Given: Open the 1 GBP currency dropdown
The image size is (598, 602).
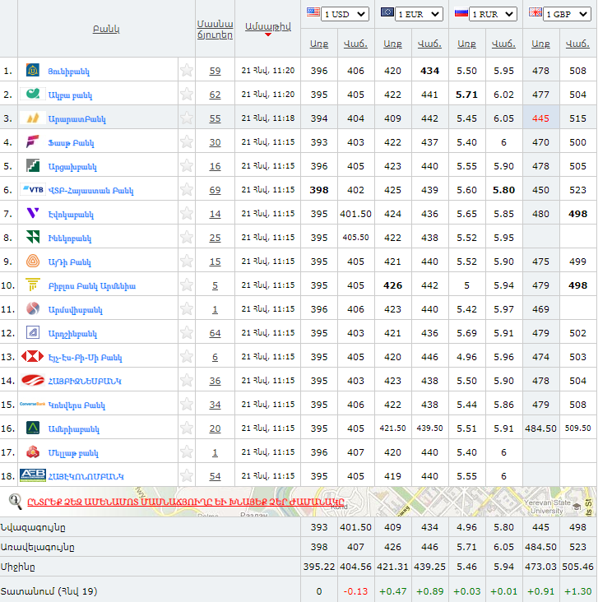Looking at the screenshot, I should pyautogui.click(x=567, y=14).
